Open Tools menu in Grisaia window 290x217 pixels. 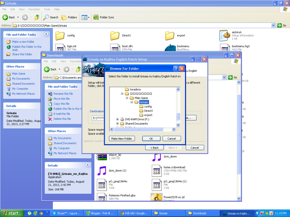coord(47,9)
